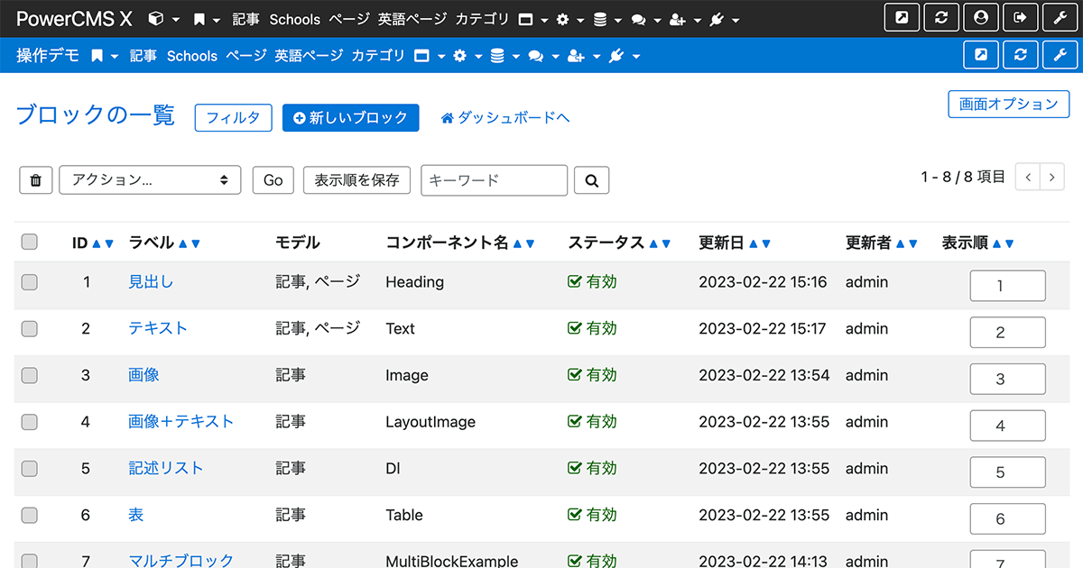
Task: Click the sign-out icon in top toolbar
Action: pos(1021,17)
